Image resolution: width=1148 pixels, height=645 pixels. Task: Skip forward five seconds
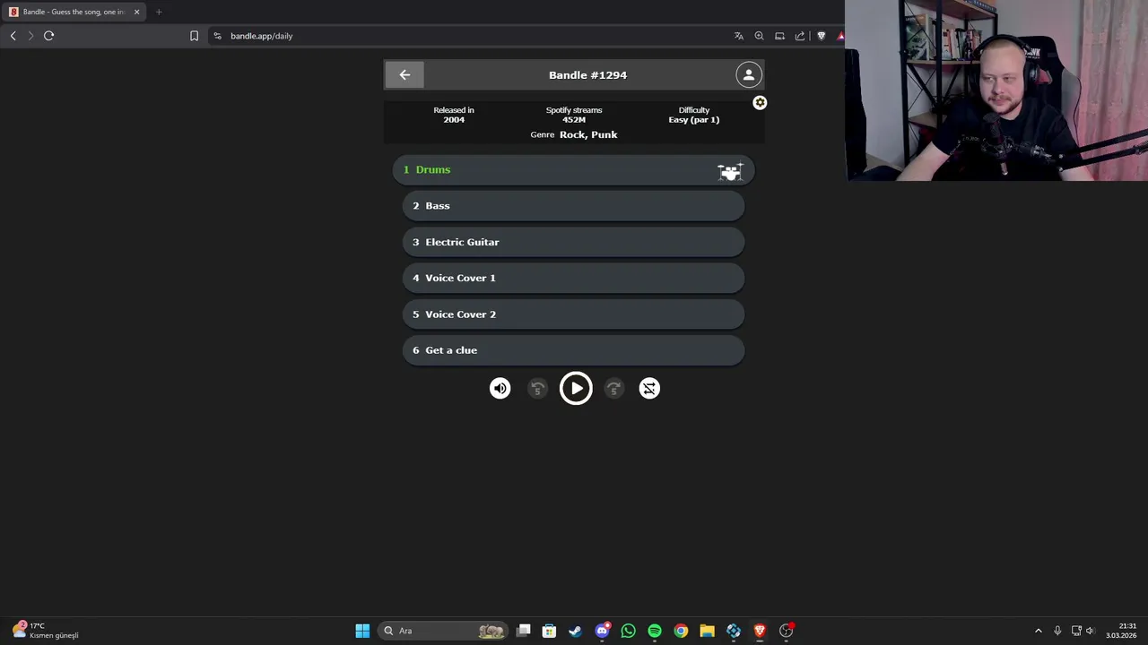[613, 389]
